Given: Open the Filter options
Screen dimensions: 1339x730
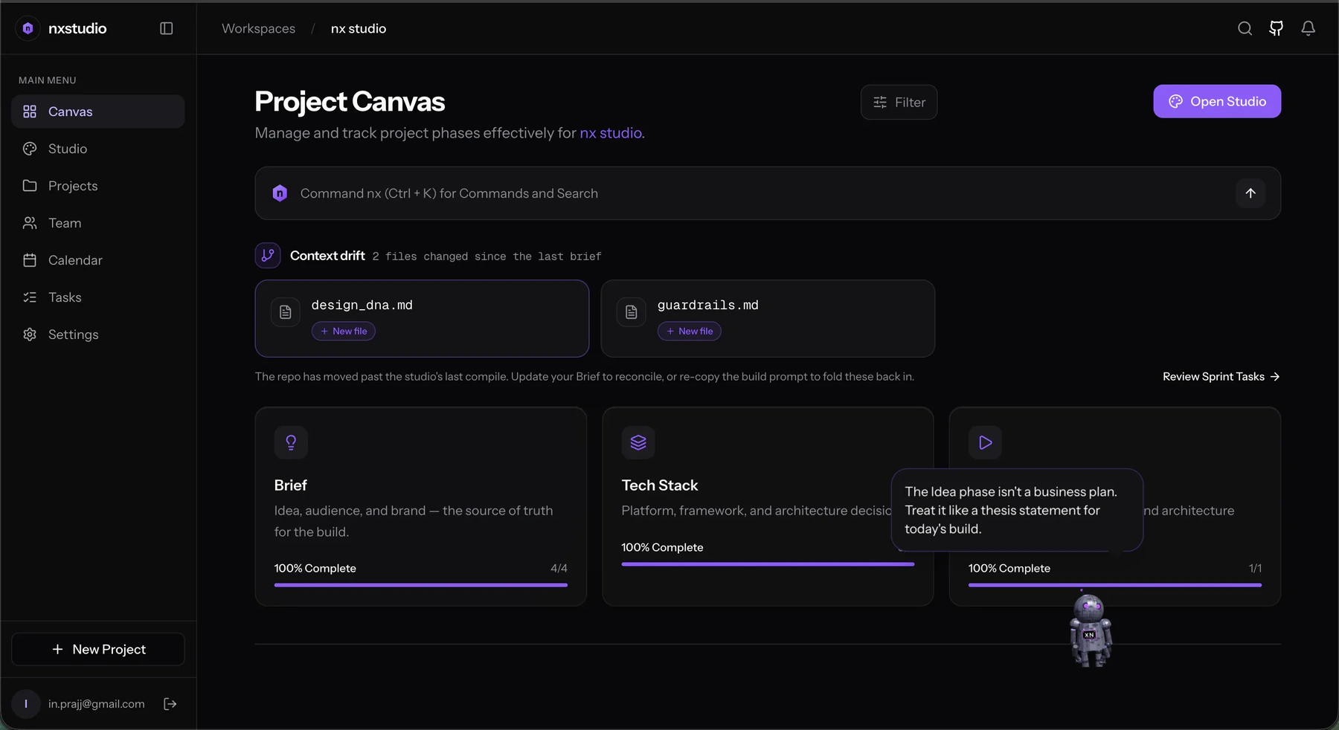Looking at the screenshot, I should coord(899,102).
